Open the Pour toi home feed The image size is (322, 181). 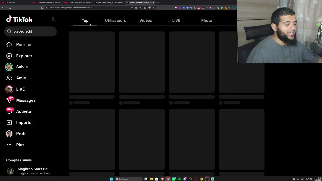[x=24, y=44]
